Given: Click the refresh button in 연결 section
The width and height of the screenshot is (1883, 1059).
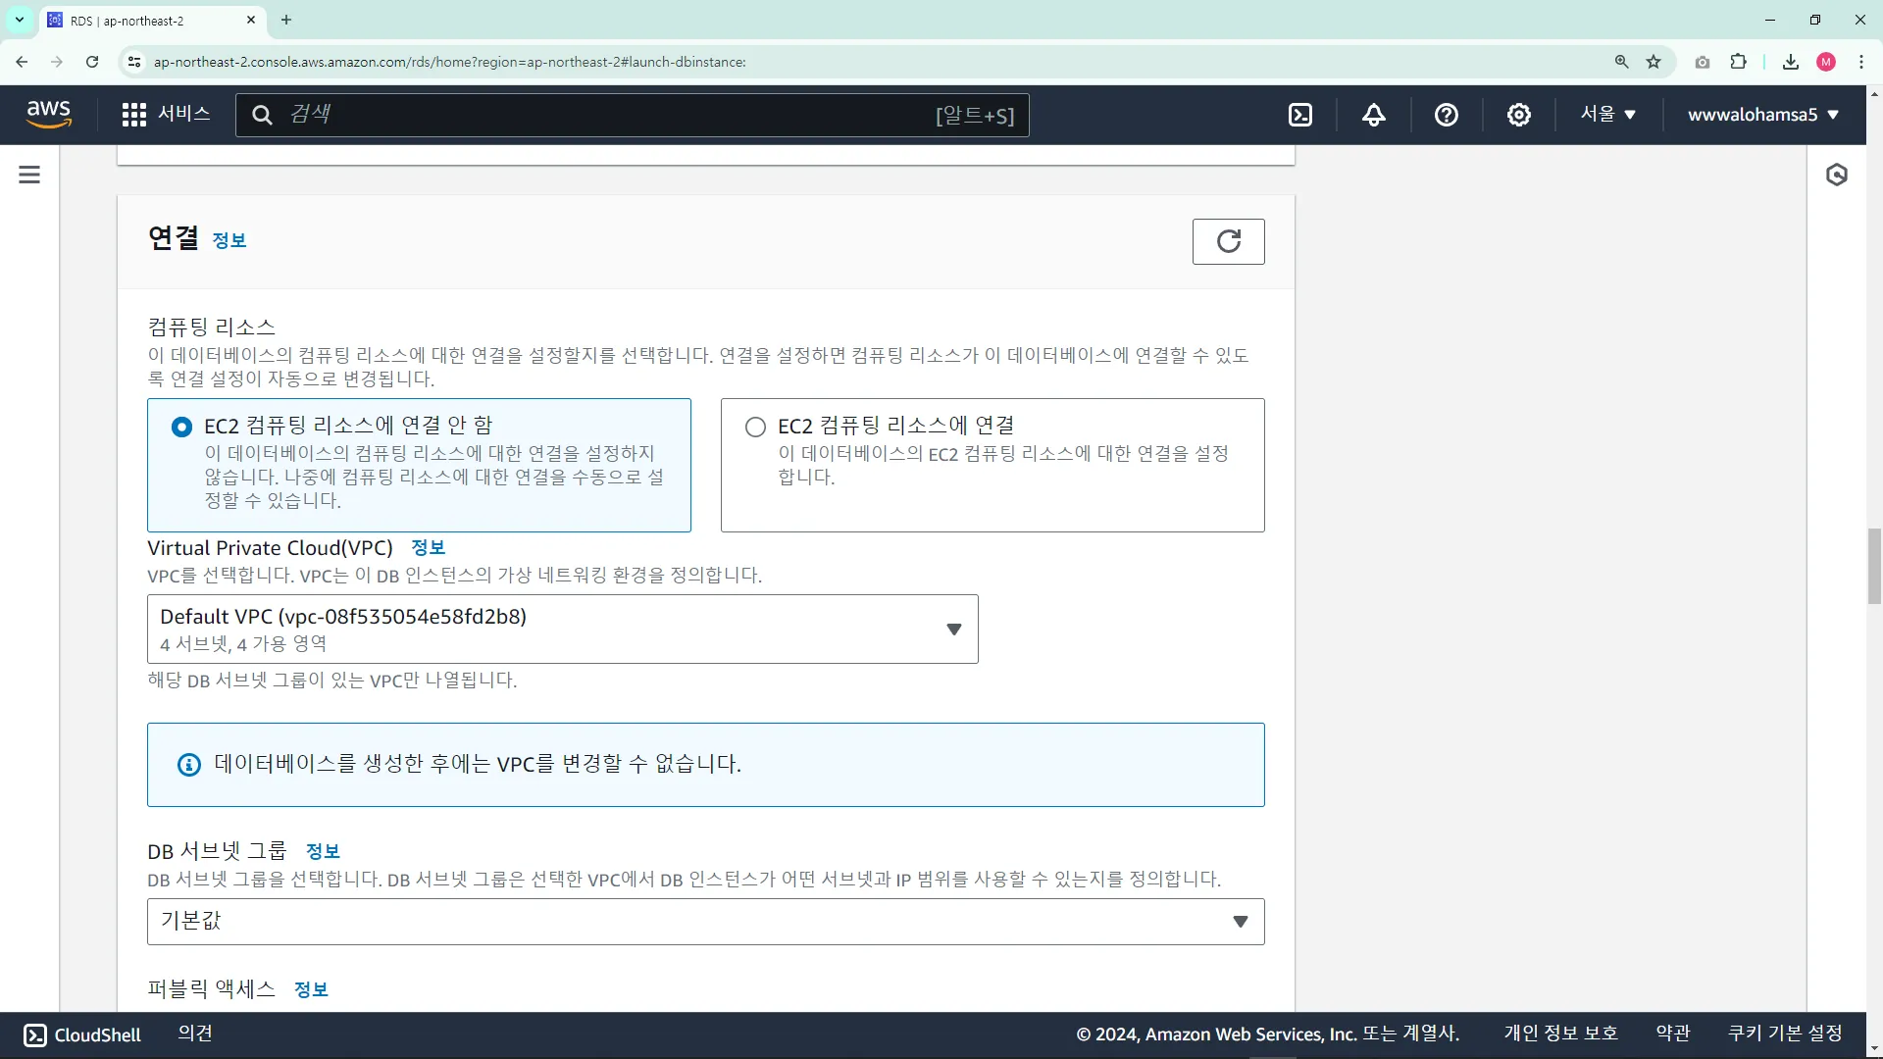Looking at the screenshot, I should [x=1228, y=241].
